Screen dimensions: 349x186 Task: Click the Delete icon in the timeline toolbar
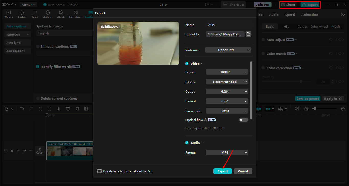coord(68,108)
